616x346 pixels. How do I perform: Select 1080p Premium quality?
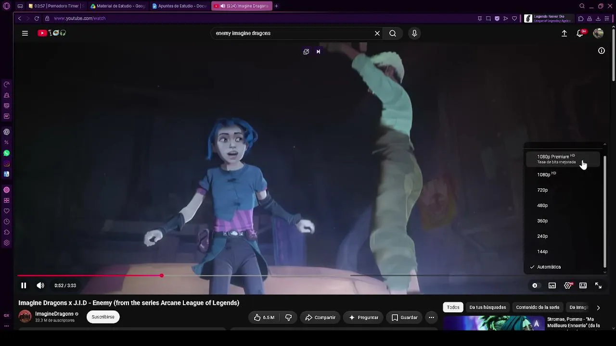click(x=563, y=159)
